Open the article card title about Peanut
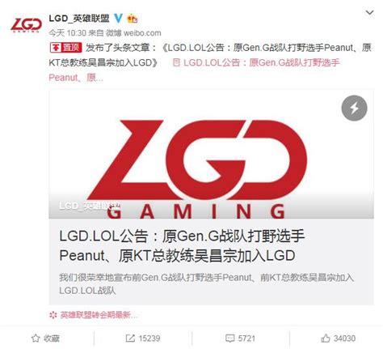Image resolution: width=383 pixels, height=349 pixels. tap(182, 245)
